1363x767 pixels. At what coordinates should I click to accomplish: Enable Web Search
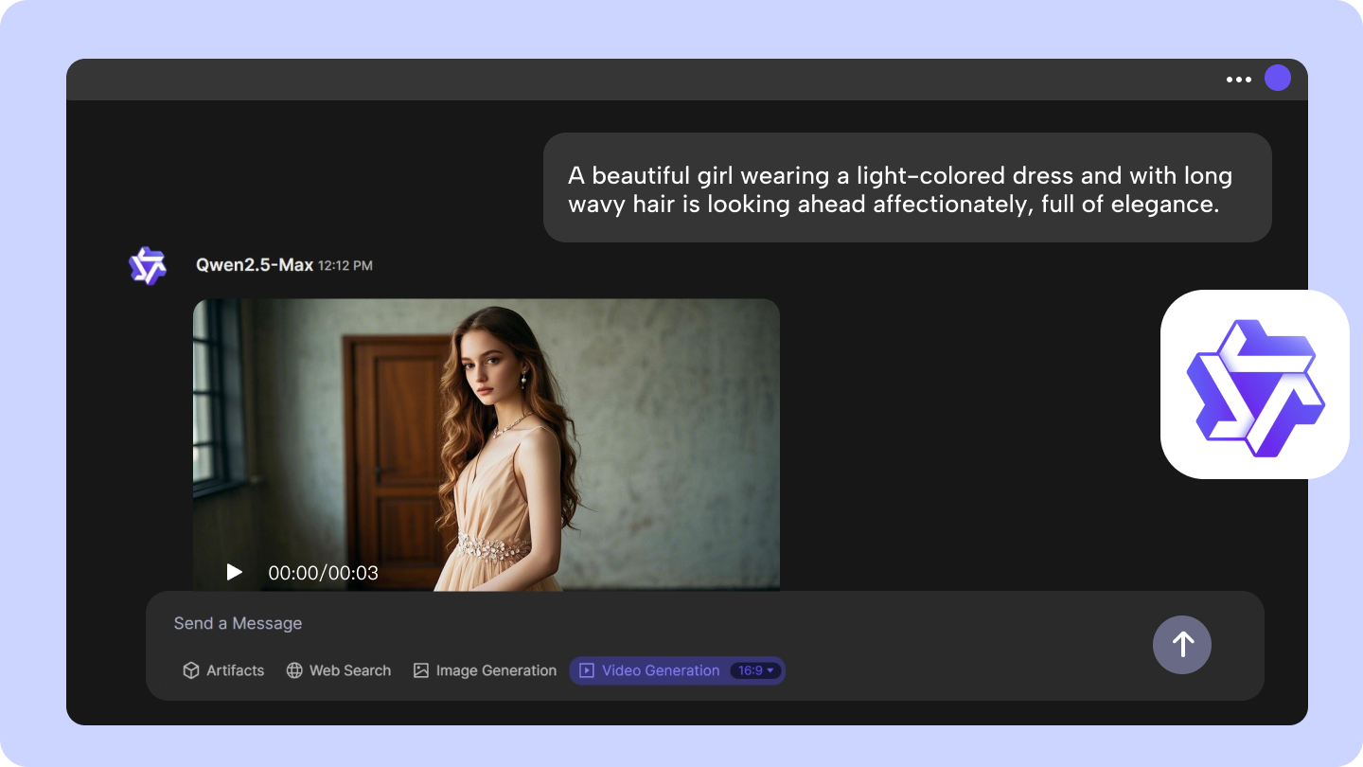(339, 670)
